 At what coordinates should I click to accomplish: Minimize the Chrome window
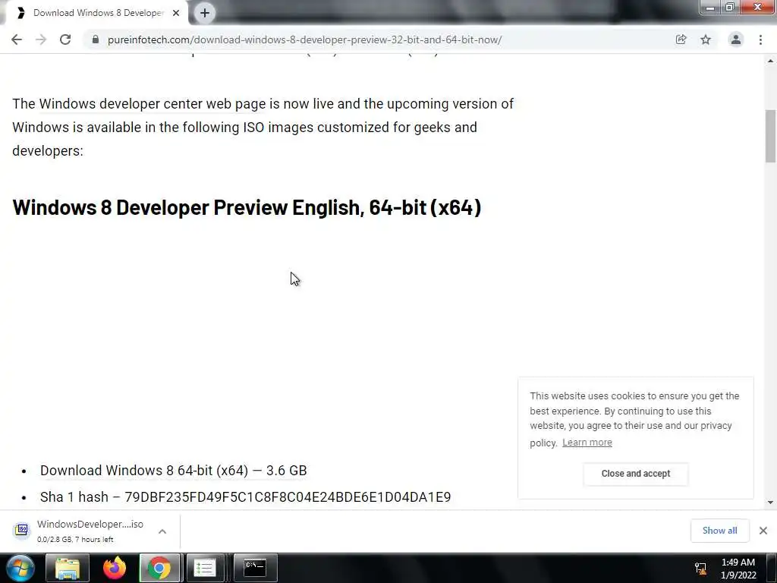pyautogui.click(x=710, y=7)
